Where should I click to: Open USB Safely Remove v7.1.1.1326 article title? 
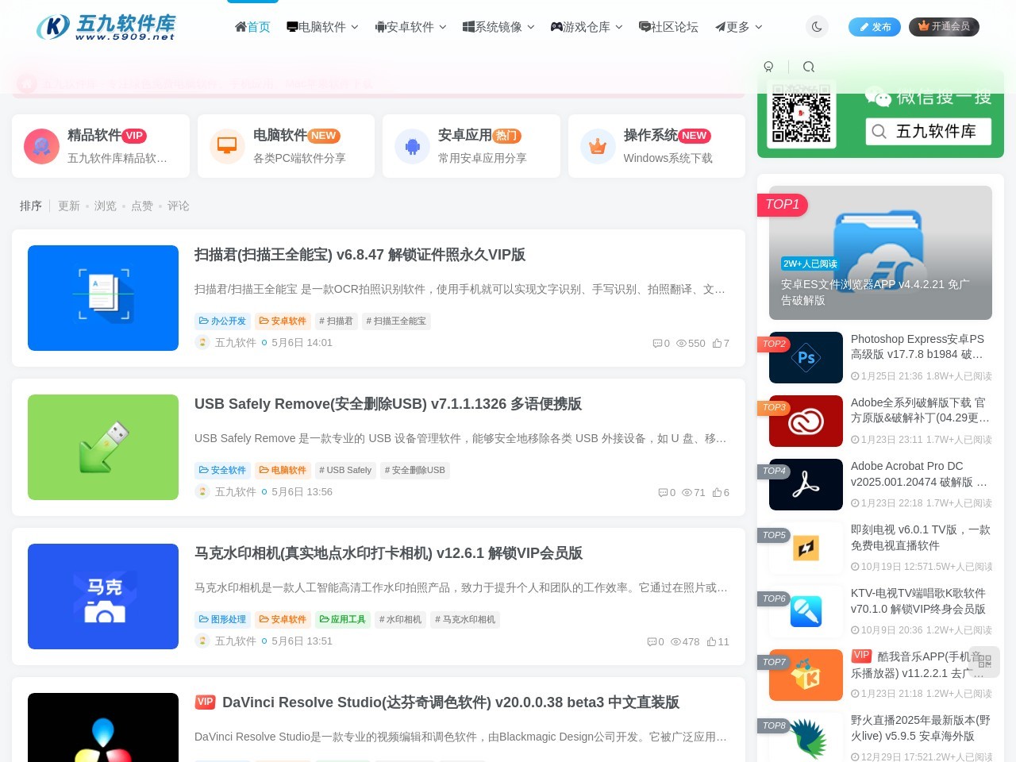(x=388, y=404)
